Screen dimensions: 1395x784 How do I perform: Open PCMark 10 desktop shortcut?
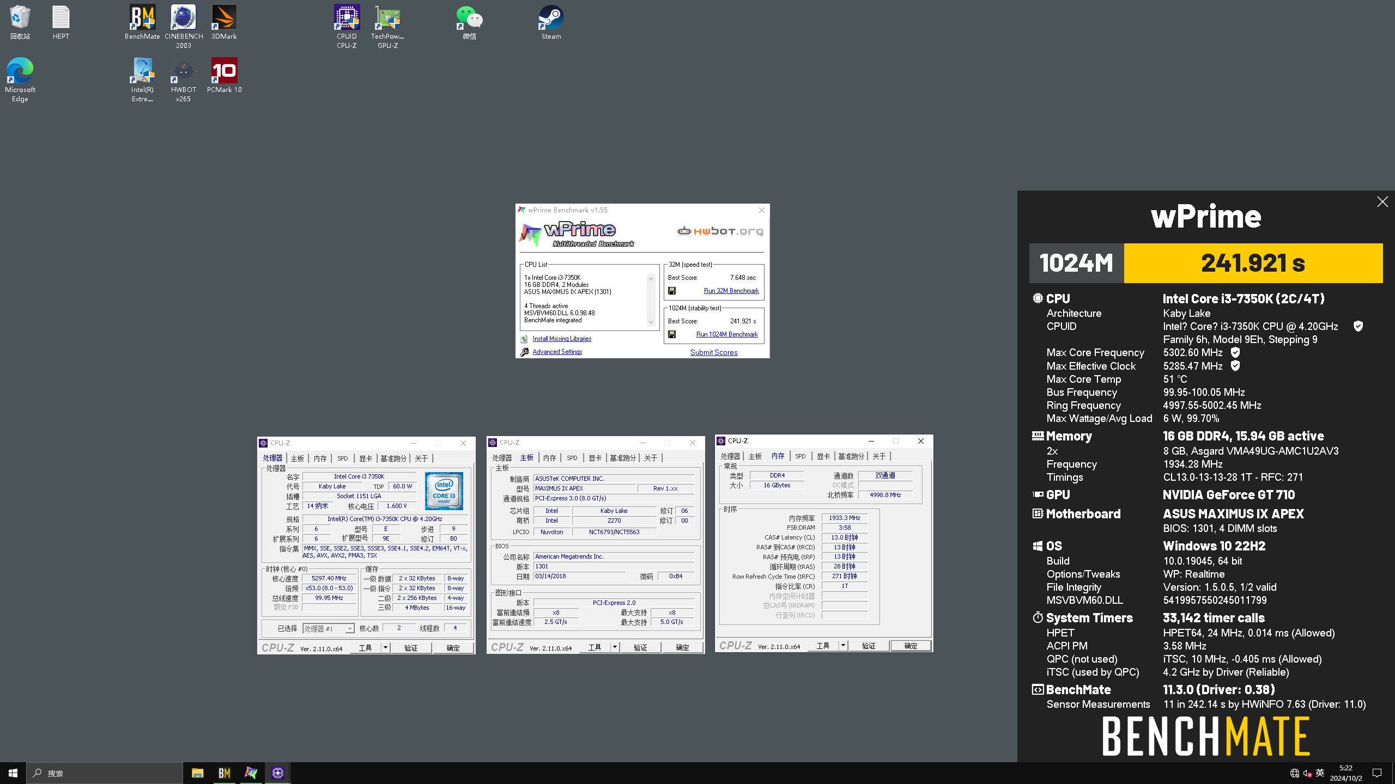224,75
